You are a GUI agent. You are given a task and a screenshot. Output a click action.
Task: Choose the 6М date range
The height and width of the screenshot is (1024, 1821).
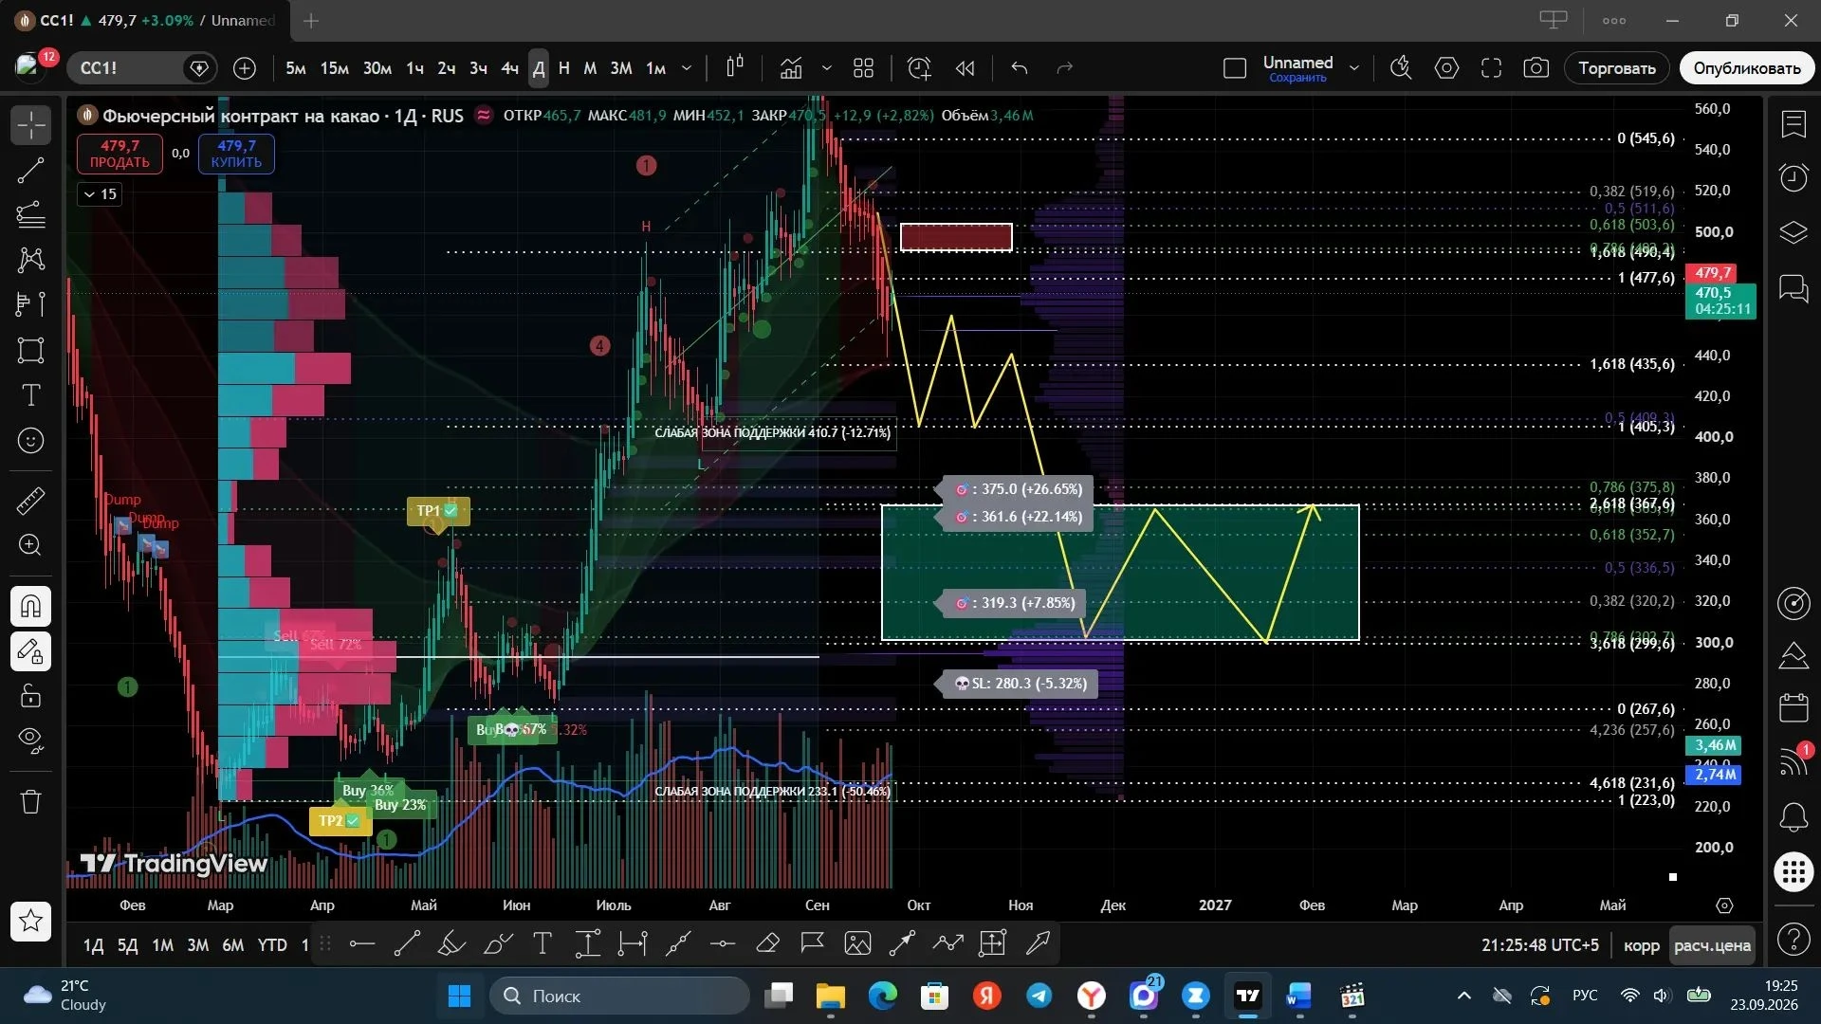(x=232, y=945)
